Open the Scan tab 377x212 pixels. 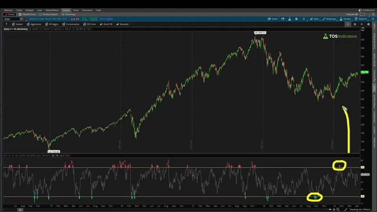pos(39,10)
